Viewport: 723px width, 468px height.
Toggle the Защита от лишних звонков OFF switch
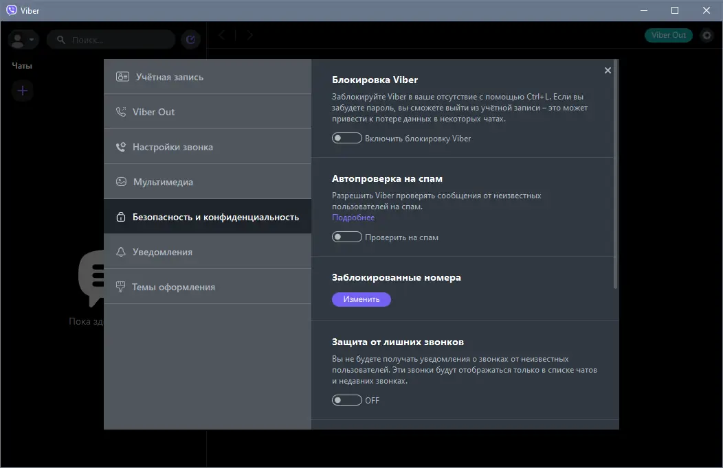point(347,400)
